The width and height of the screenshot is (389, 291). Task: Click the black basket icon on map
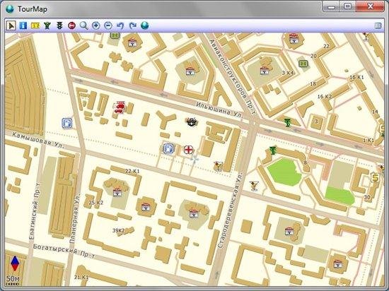tap(192, 121)
